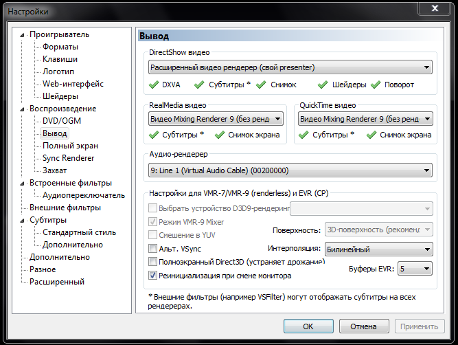Open the Буферы EVR dropdown
This screenshot has height=345, width=458.
(415, 269)
